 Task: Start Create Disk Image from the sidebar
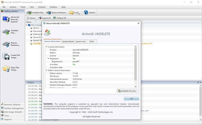click(x=6, y=56)
